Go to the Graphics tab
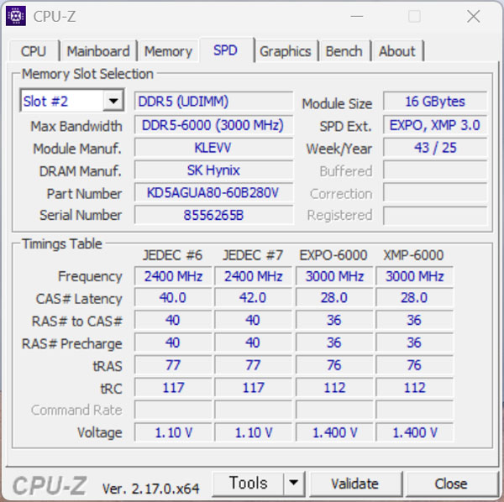The height and width of the screenshot is (502, 504). coord(285,51)
